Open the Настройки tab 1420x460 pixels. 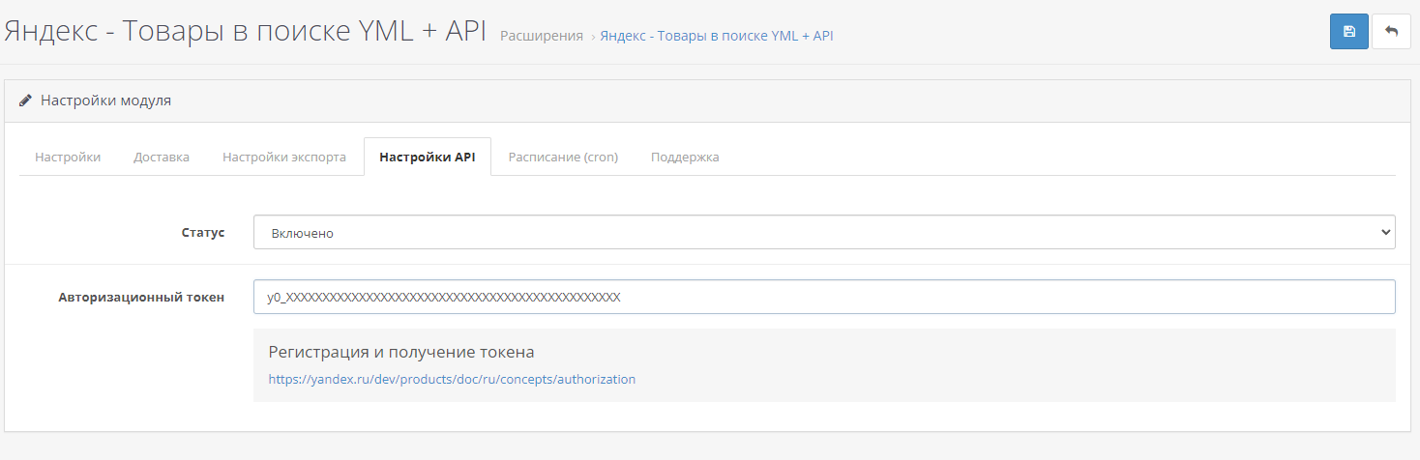click(68, 157)
